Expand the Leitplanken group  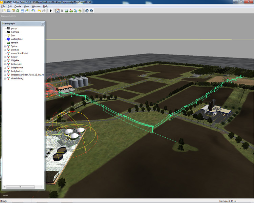pyautogui.click(x=5, y=71)
